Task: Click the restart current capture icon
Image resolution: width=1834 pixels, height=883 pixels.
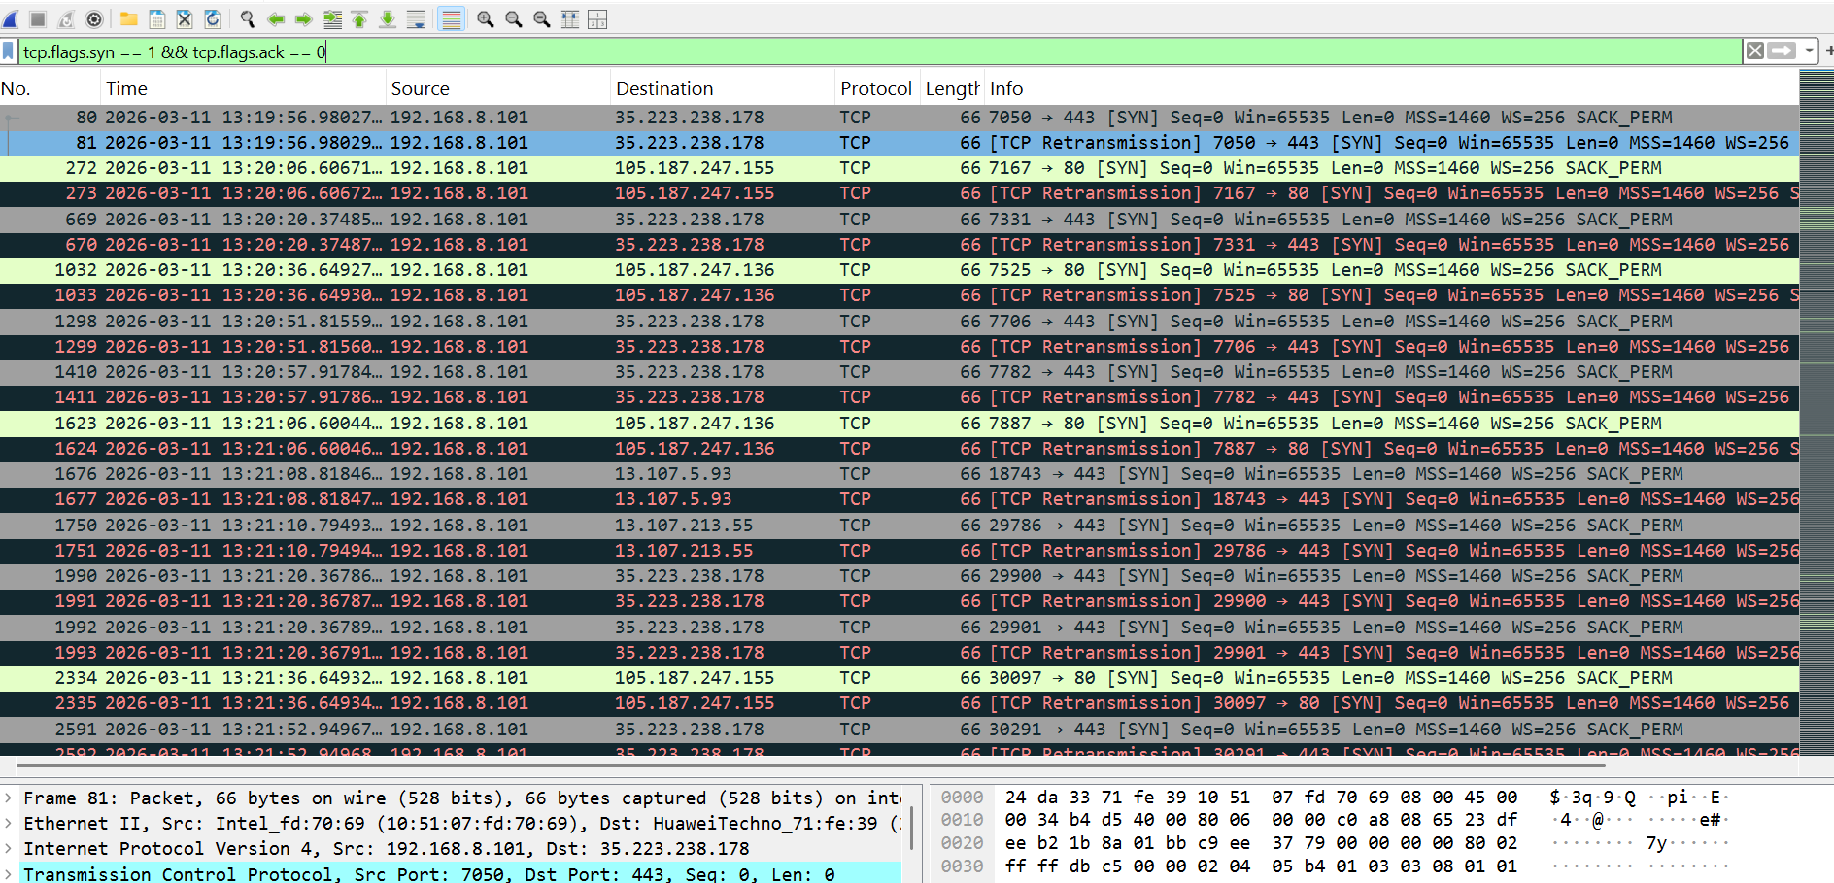Action: pos(64,19)
